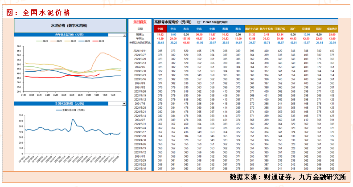Click the 分年份水泥均价 (元/吨) chart header
The image size is (353, 187).
[70, 35]
